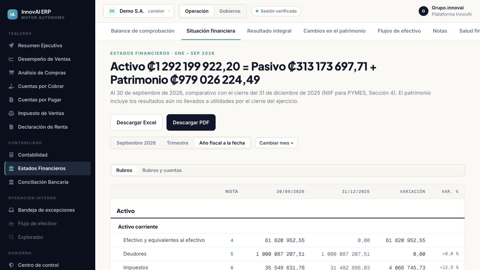Click the Cuentas por Pagar document icon
The width and height of the screenshot is (480, 270).
pos(11,100)
